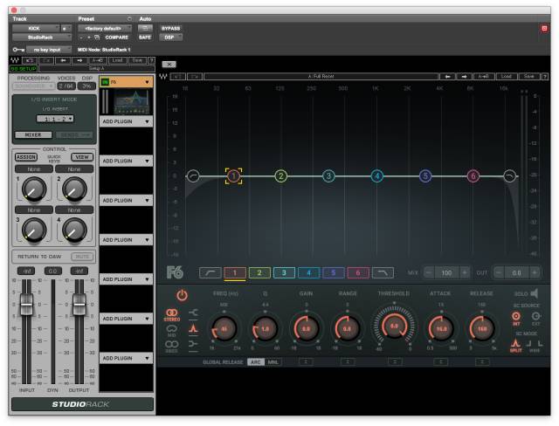Click the VIEW control button
559x426 pixels.
click(82, 157)
